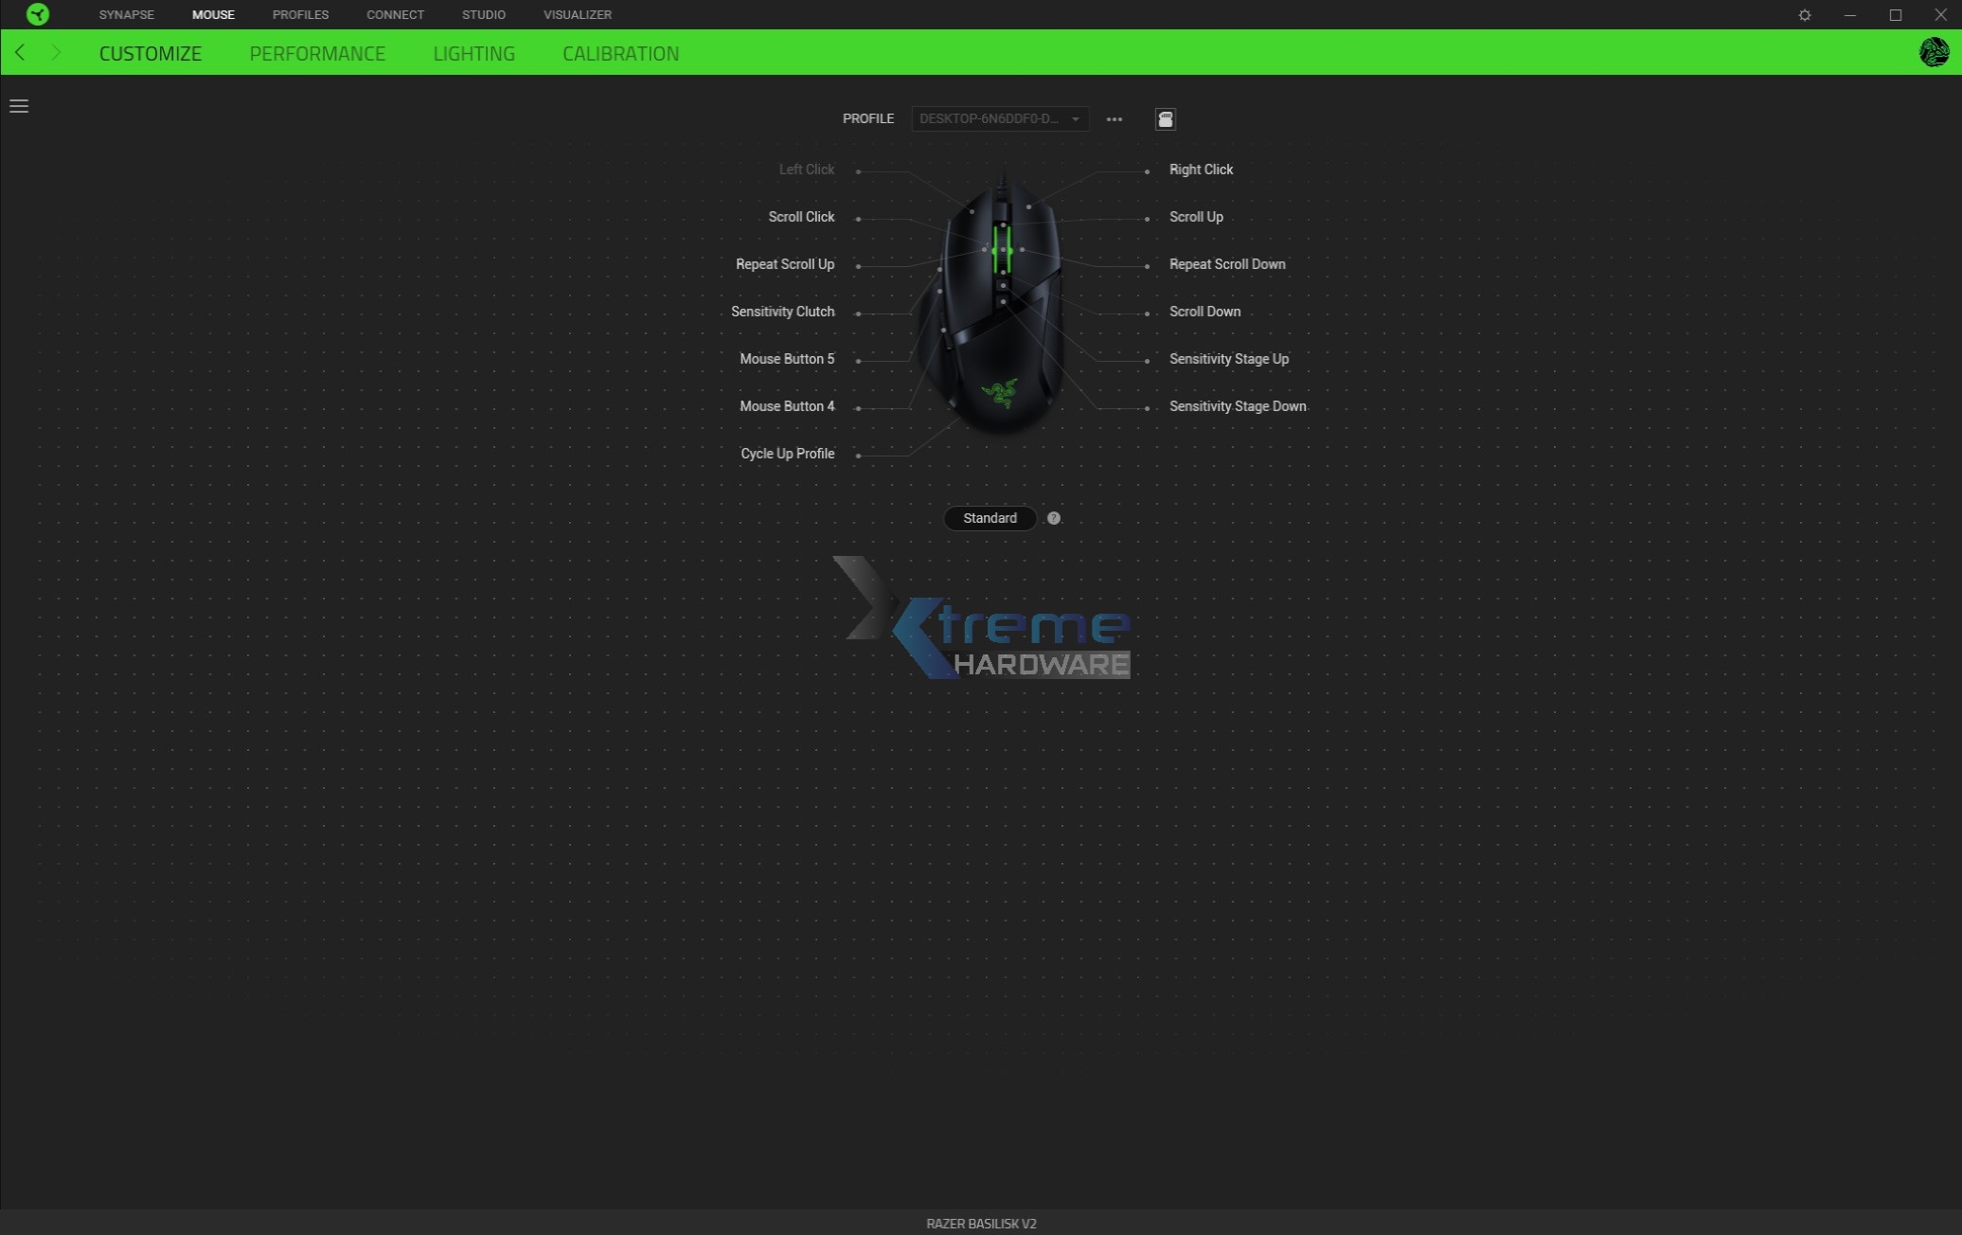This screenshot has height=1235, width=1962.
Task: Click the back navigation arrow
Action: pyautogui.click(x=20, y=53)
